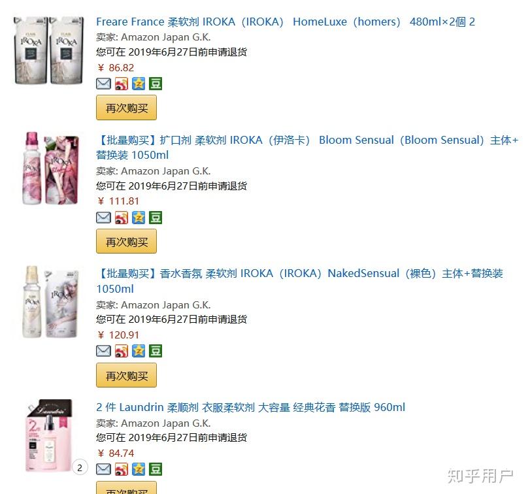Open the Laundrin 柔顺剂 960ml product link

[x=250, y=408]
